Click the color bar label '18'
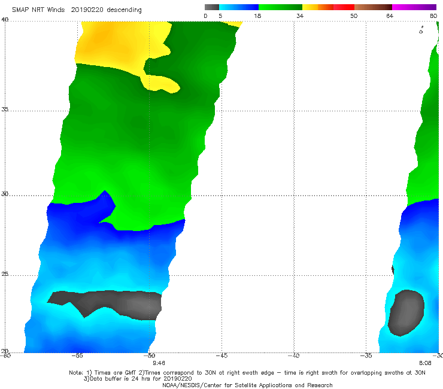Image resolution: width=443 pixels, height=389 pixels. tap(257, 16)
